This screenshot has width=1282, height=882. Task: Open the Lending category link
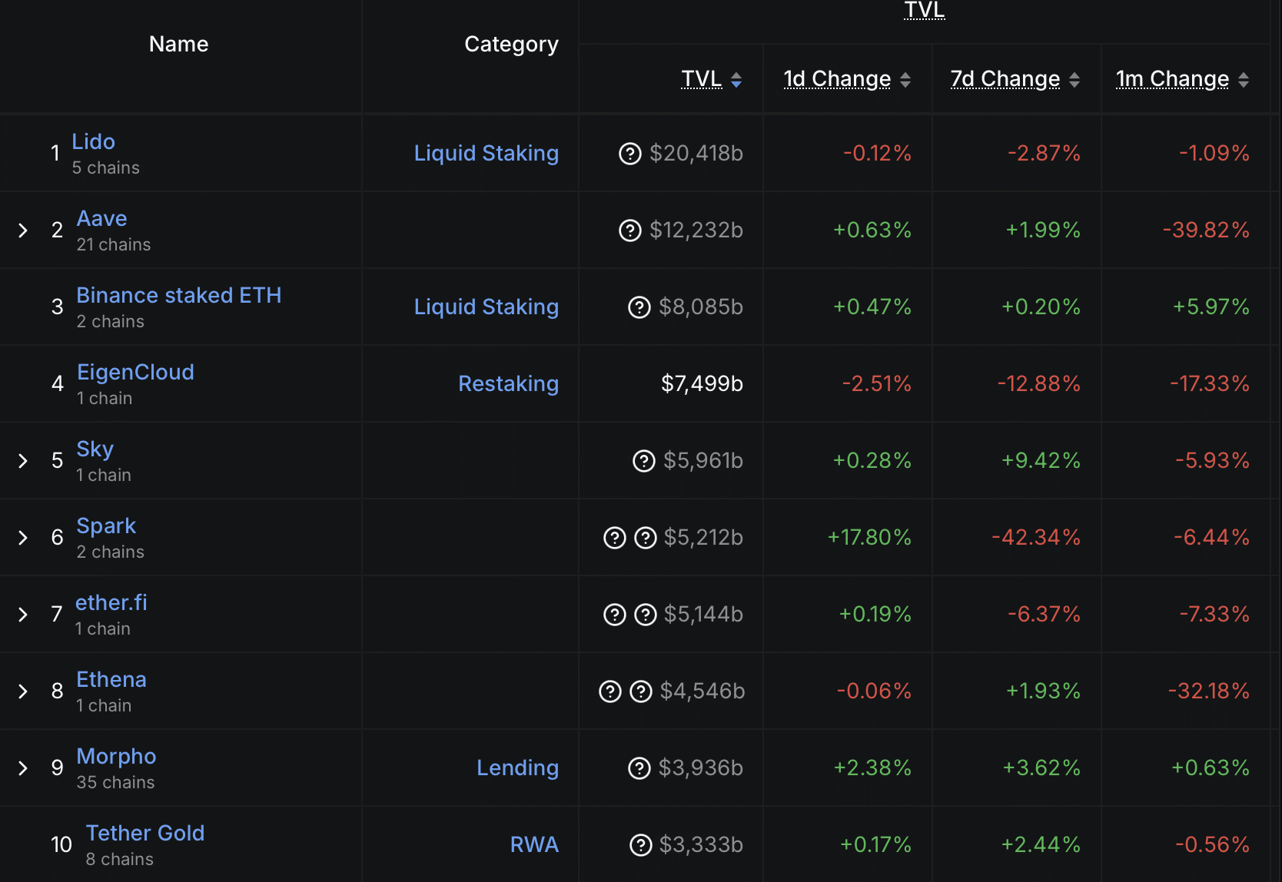point(518,768)
